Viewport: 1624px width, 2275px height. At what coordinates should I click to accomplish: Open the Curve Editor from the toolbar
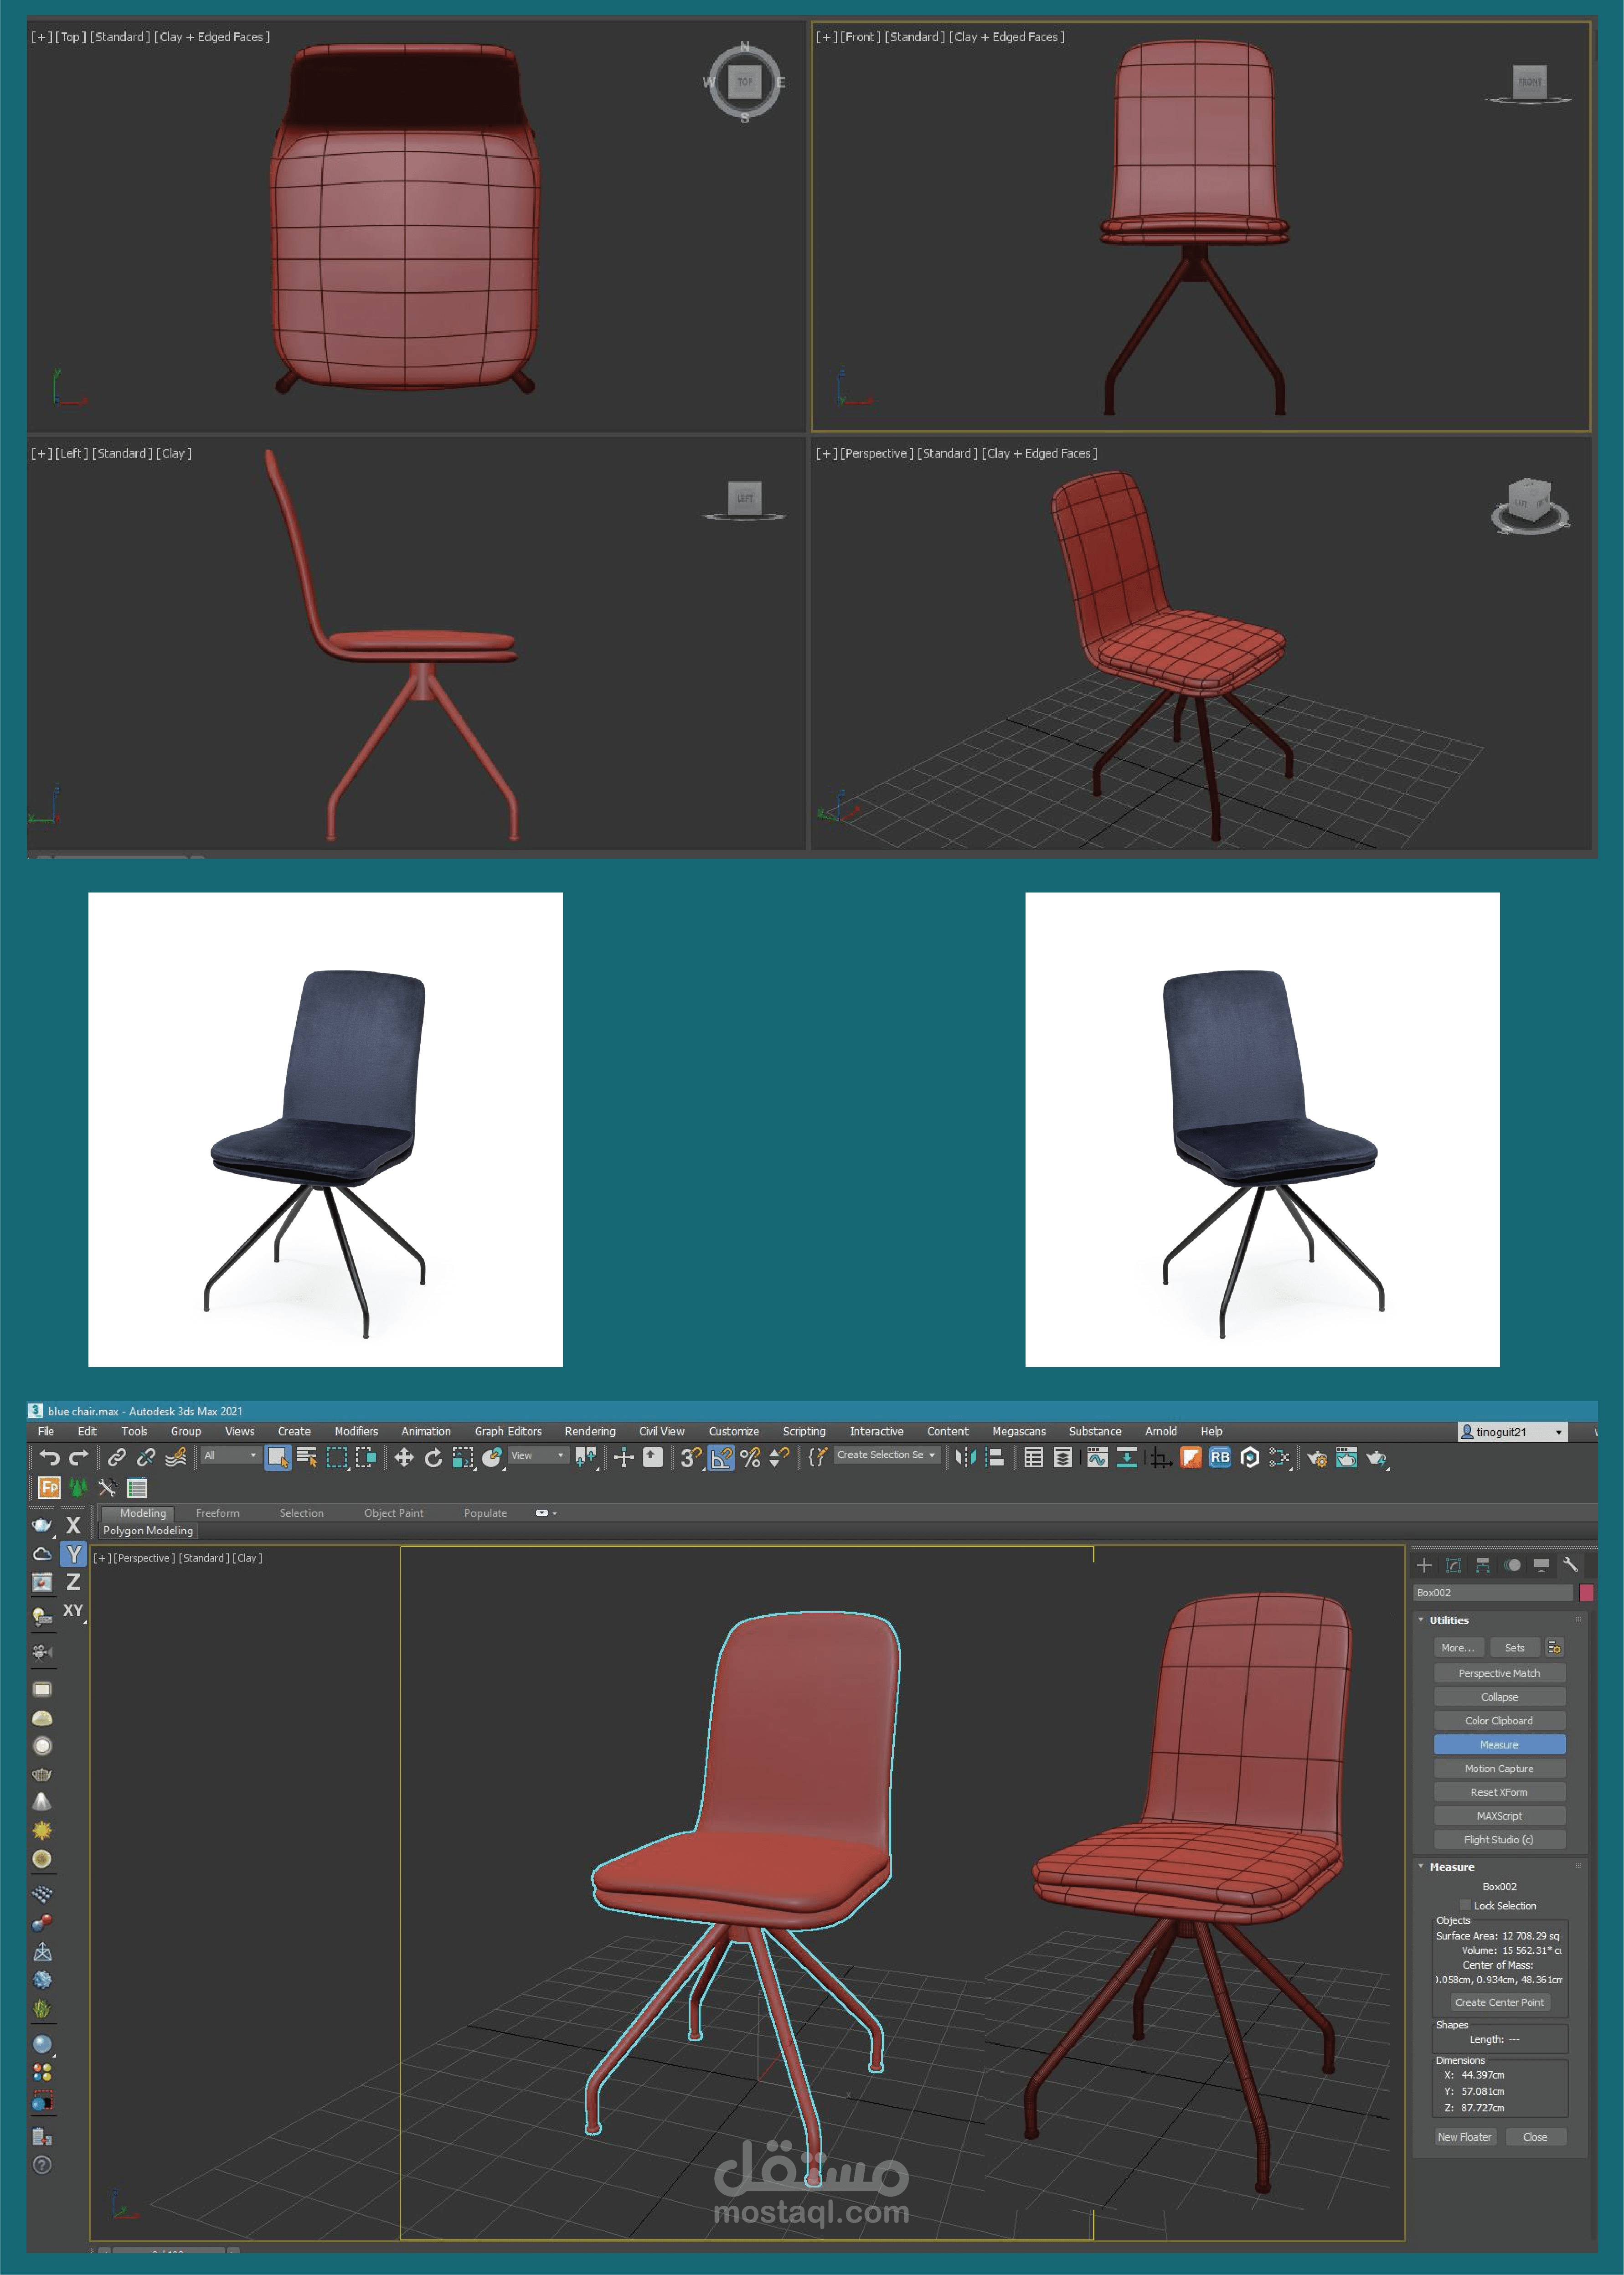tap(1097, 1457)
